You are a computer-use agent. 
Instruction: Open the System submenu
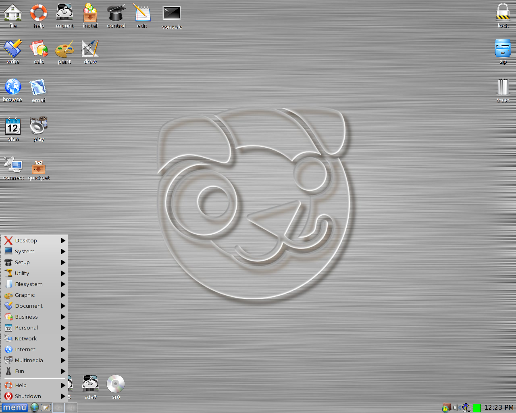[x=35, y=251]
